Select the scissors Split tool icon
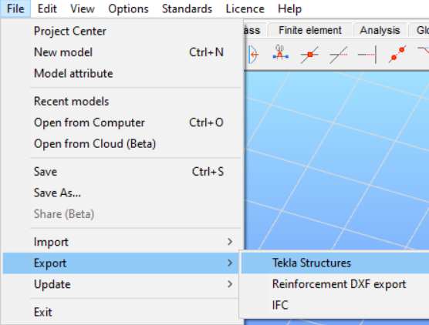Screen dimensions: 429x325 click(x=280, y=54)
